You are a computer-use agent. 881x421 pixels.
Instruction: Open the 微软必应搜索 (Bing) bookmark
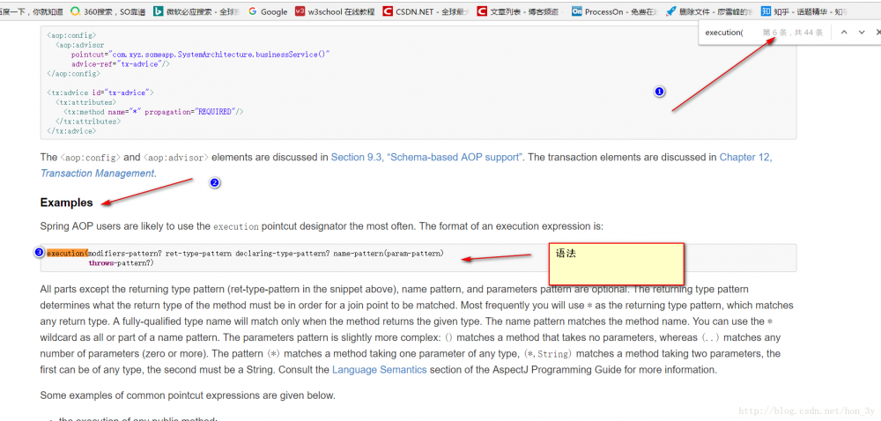pos(196,11)
